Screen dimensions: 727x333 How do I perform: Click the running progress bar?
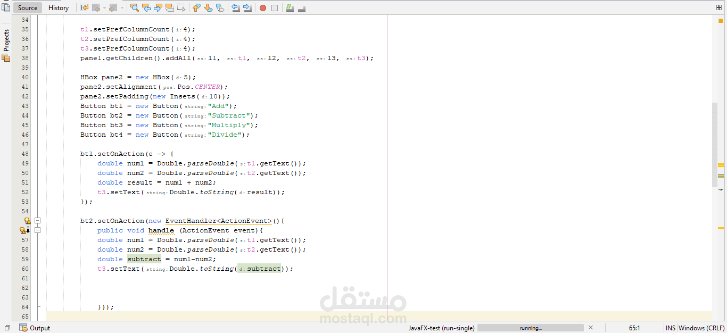point(530,328)
